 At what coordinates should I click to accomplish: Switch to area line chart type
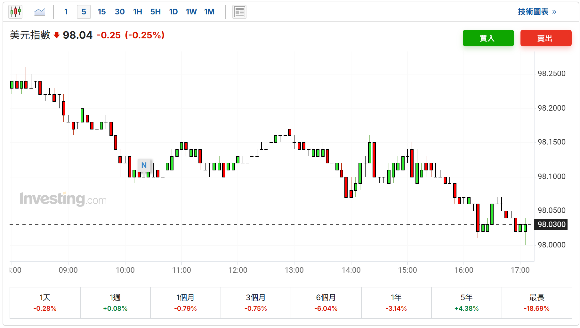click(x=40, y=12)
